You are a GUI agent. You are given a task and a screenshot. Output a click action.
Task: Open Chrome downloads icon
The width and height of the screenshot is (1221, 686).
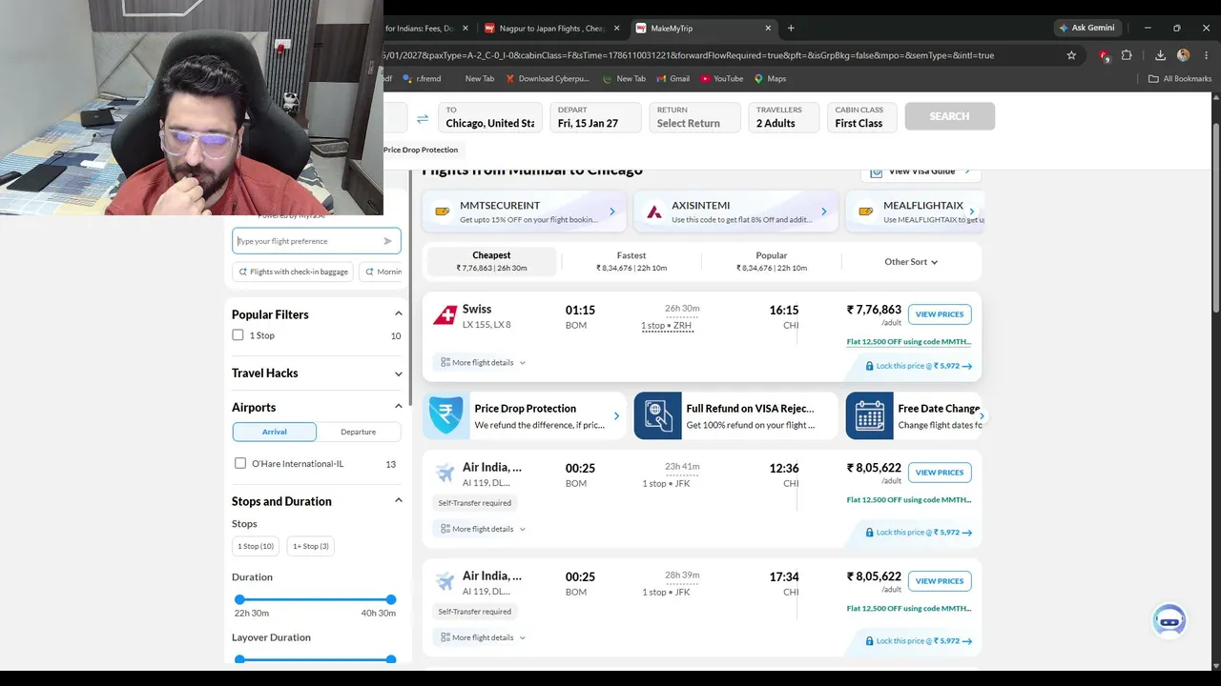(1160, 55)
